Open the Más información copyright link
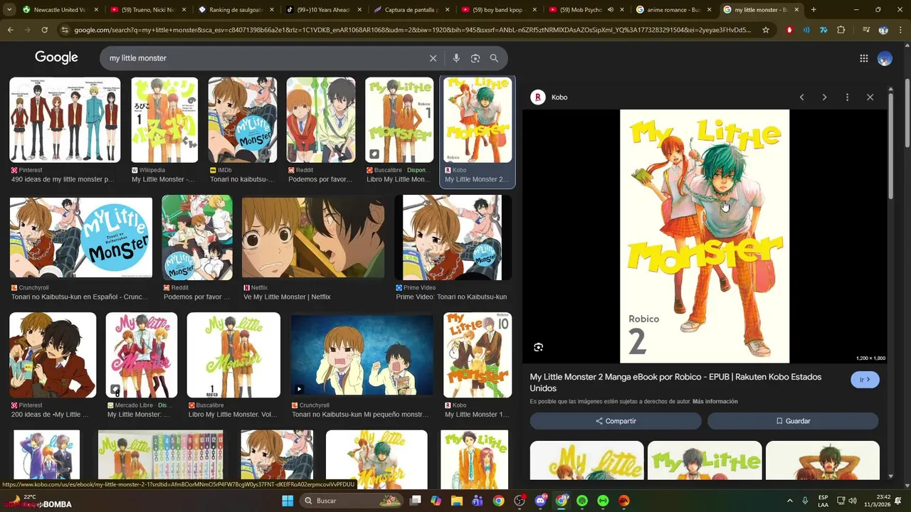The image size is (911, 512). click(x=715, y=402)
